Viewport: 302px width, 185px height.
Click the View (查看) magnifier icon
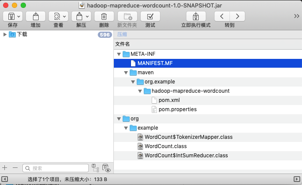57,17
